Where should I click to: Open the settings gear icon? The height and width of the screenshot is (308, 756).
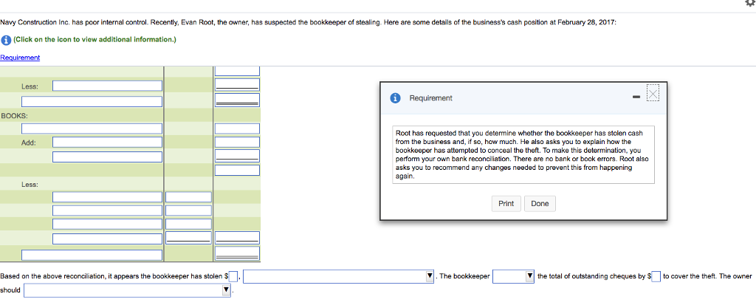pyautogui.click(x=750, y=2)
